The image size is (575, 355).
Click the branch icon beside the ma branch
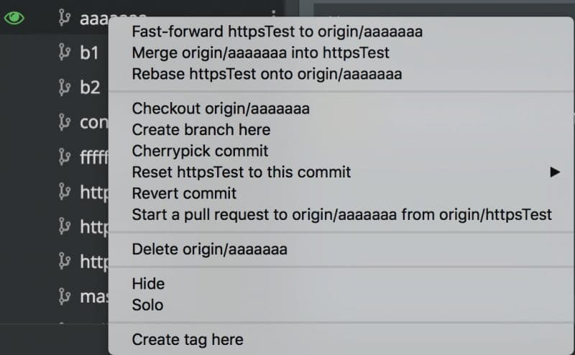64,296
